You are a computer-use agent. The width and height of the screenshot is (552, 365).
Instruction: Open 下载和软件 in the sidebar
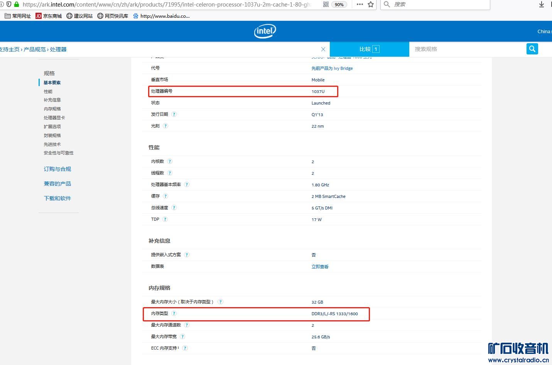point(57,198)
